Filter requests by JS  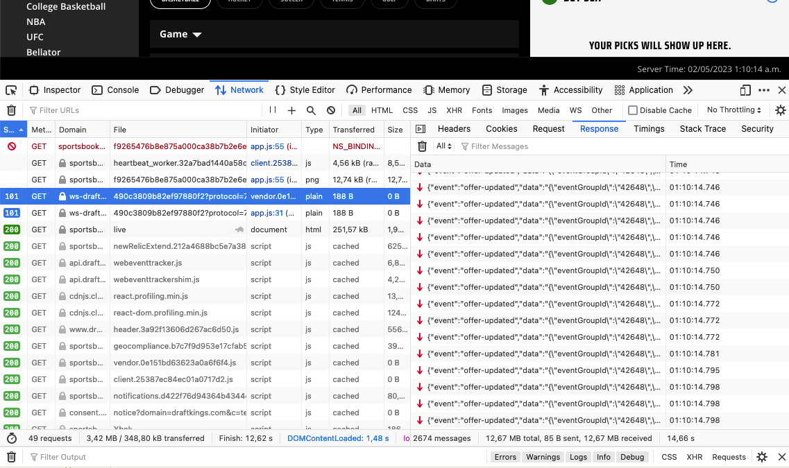click(x=432, y=110)
